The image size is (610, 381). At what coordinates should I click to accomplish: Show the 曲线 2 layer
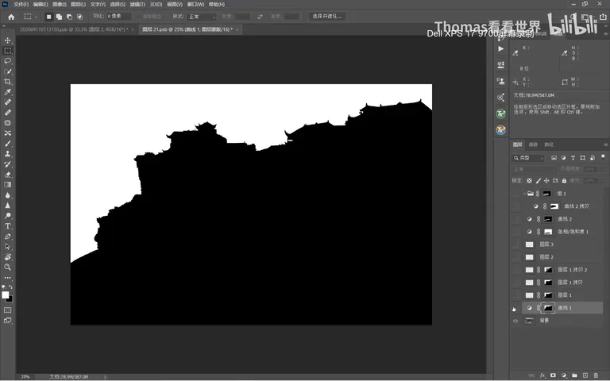click(x=515, y=219)
